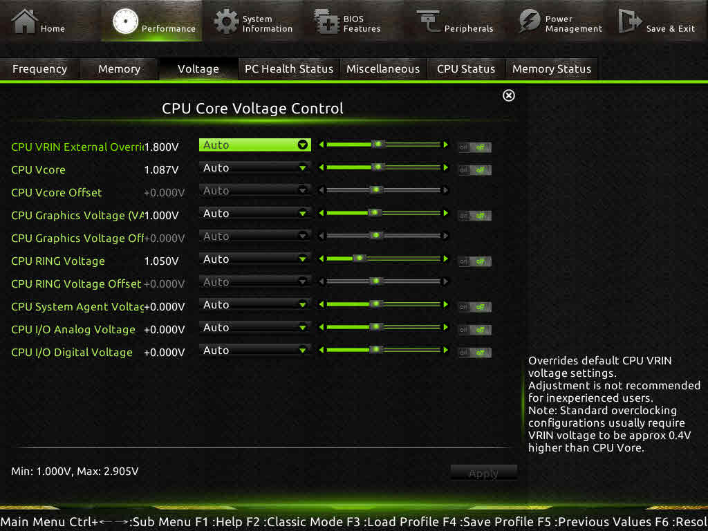Toggle on/off switch for CPU VRIN External Override
The image size is (708, 531).
pos(474,147)
